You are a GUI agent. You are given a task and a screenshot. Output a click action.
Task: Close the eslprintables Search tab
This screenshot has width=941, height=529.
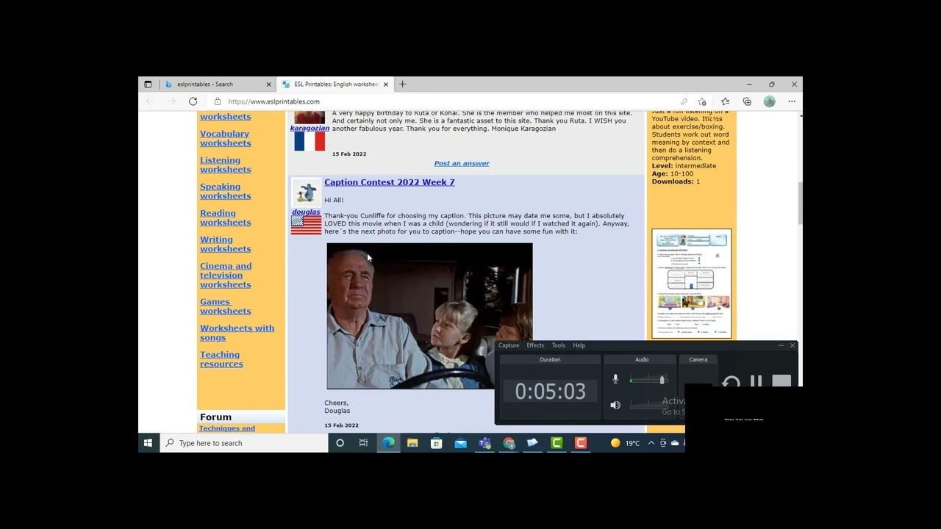[x=268, y=84]
